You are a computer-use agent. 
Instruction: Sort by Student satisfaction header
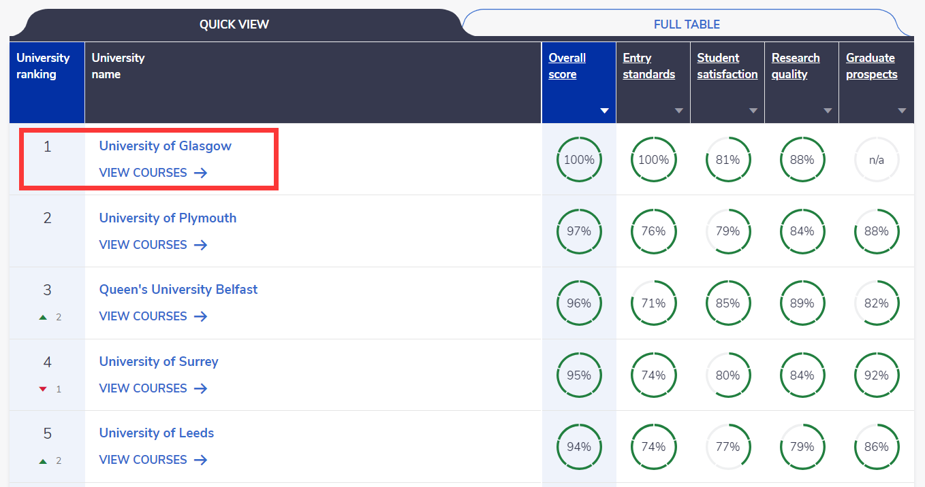pyautogui.click(x=727, y=66)
